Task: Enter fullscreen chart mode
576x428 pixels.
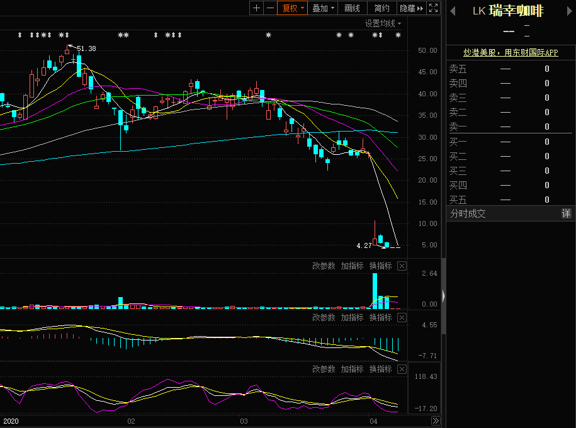Action: (433, 8)
